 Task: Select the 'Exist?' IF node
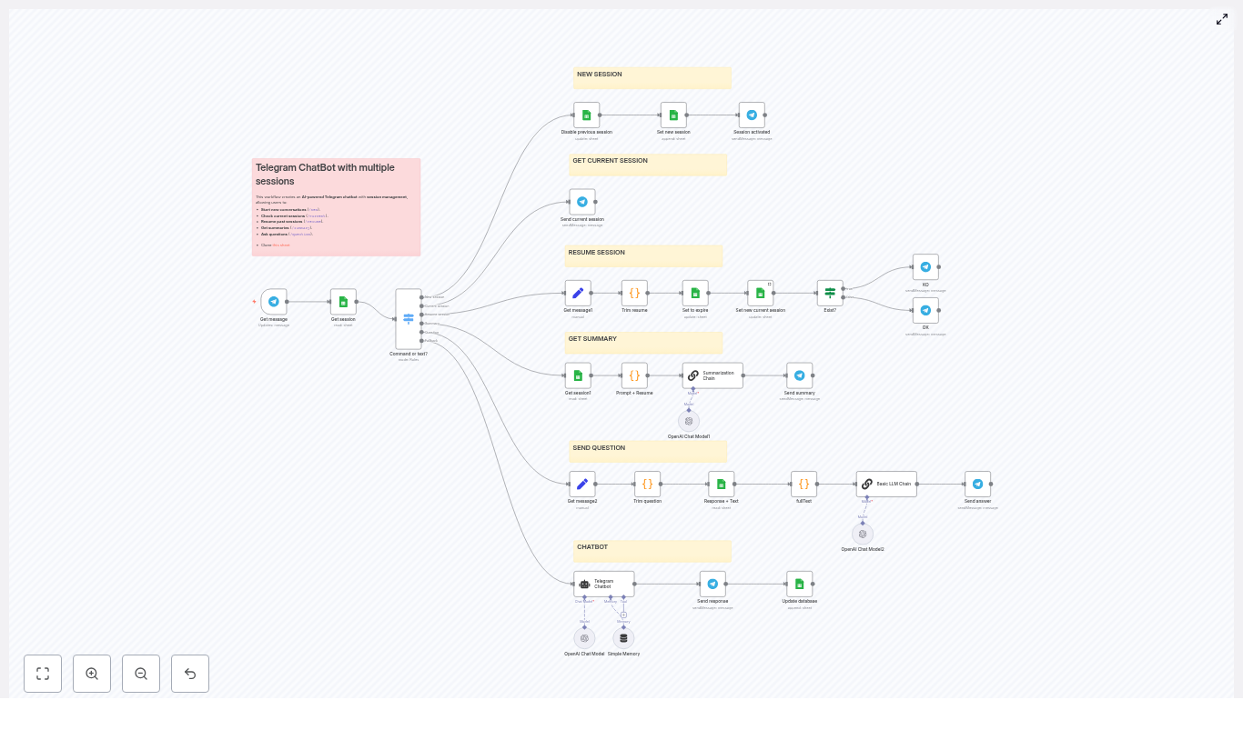(830, 293)
